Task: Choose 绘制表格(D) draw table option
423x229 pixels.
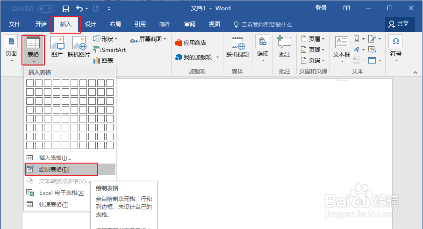Action: [70, 169]
